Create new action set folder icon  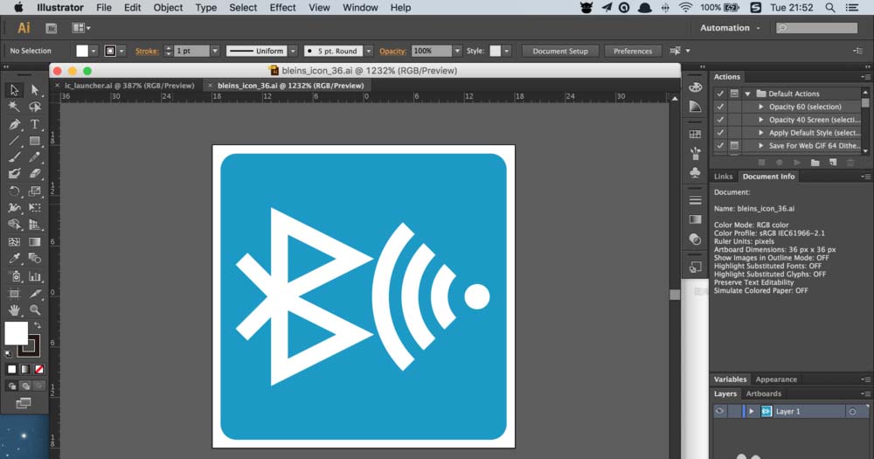(x=815, y=163)
